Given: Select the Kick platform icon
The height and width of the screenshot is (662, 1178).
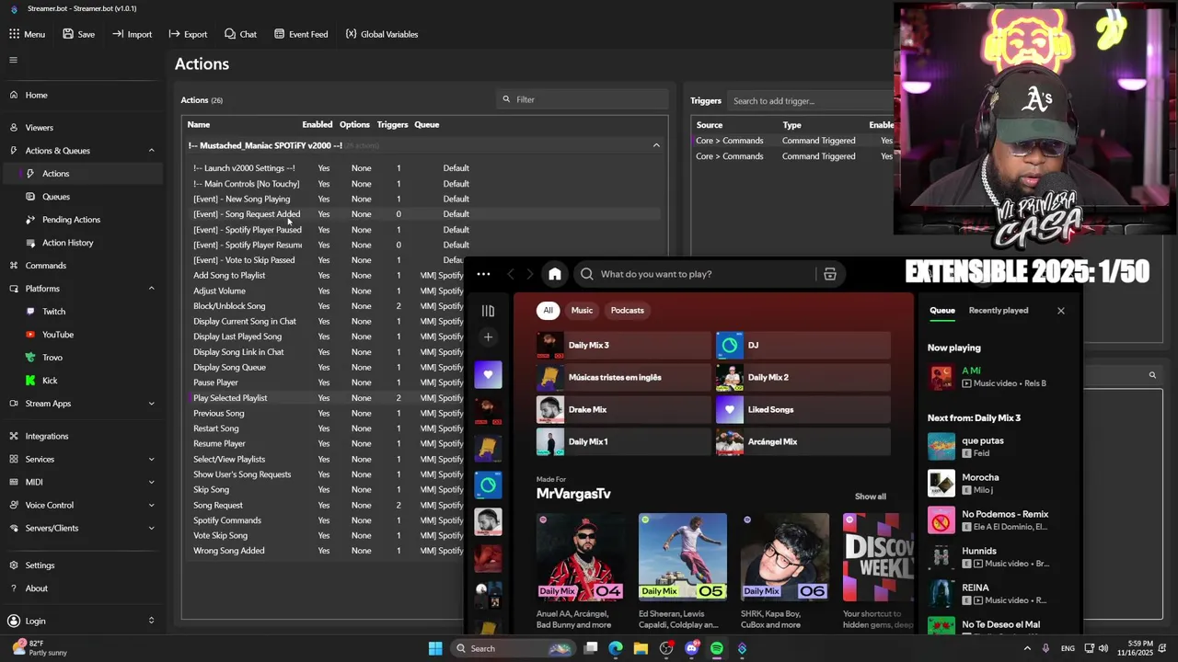Looking at the screenshot, I should coord(30,381).
